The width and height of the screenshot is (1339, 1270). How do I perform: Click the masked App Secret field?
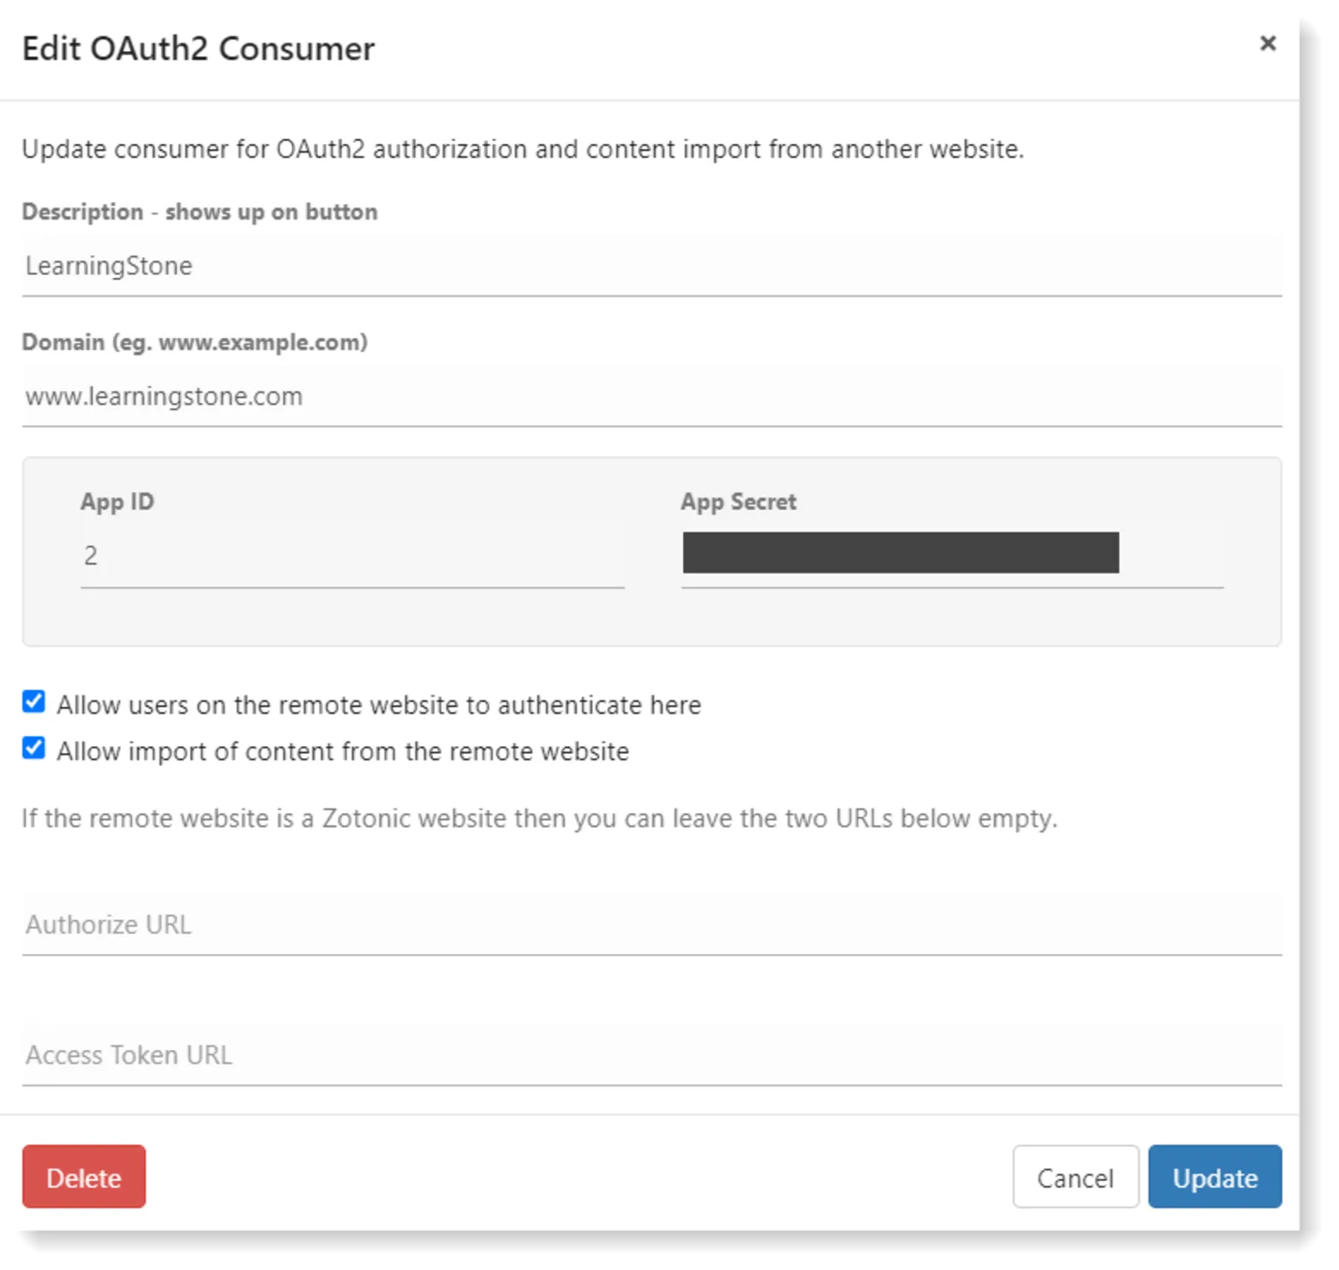[952, 556]
